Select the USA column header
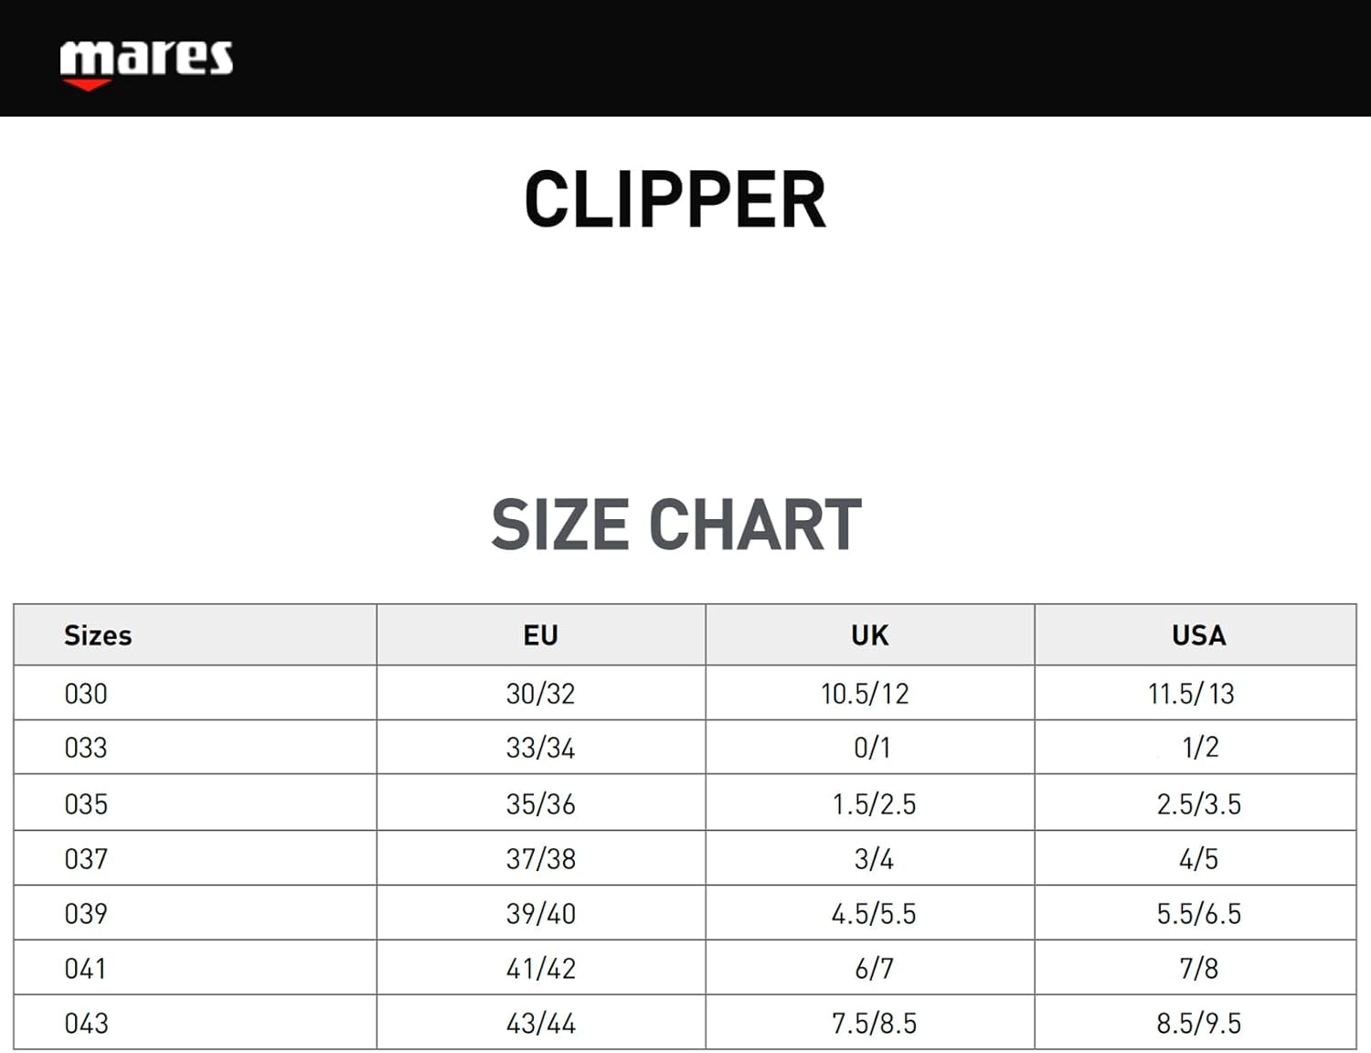Screen dimensions: 1371x1053 (x=1198, y=635)
